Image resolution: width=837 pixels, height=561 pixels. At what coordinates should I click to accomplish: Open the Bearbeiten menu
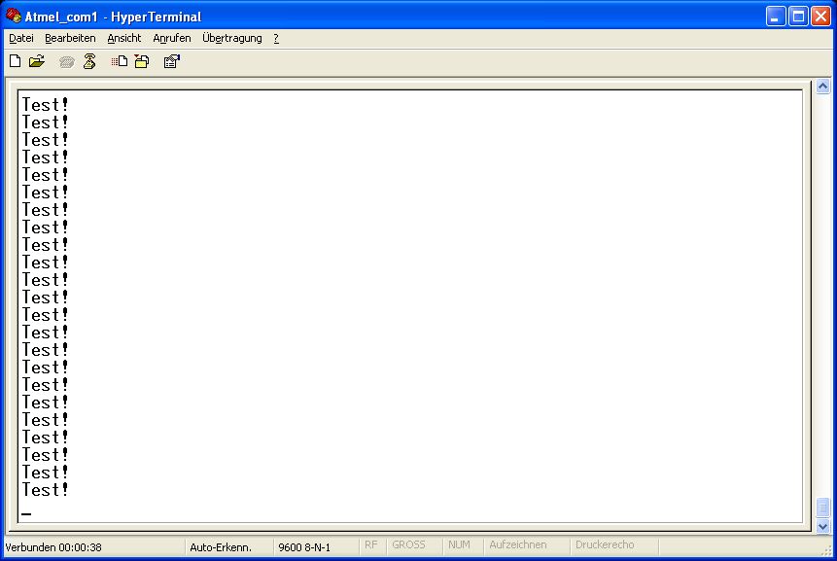[x=70, y=38]
